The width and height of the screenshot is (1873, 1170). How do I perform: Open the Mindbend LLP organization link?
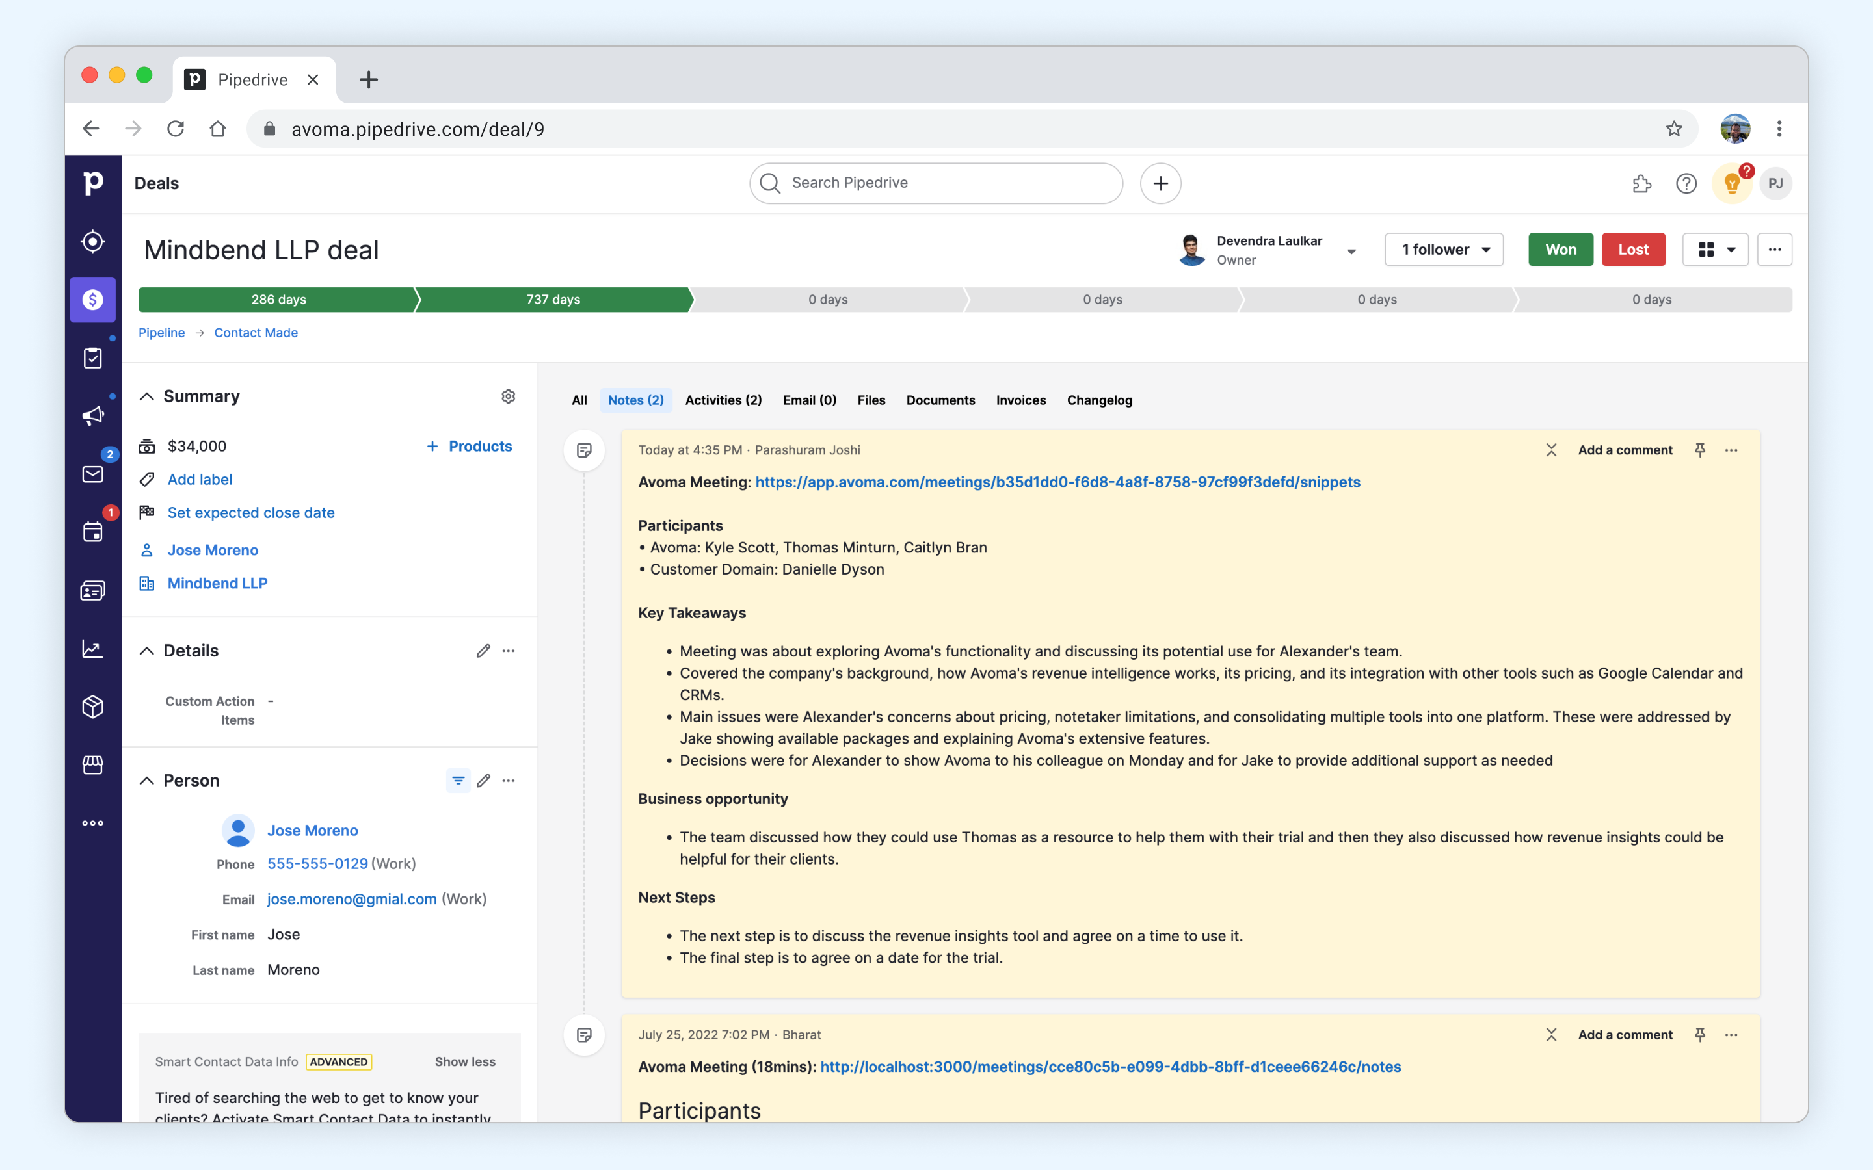pyautogui.click(x=217, y=584)
